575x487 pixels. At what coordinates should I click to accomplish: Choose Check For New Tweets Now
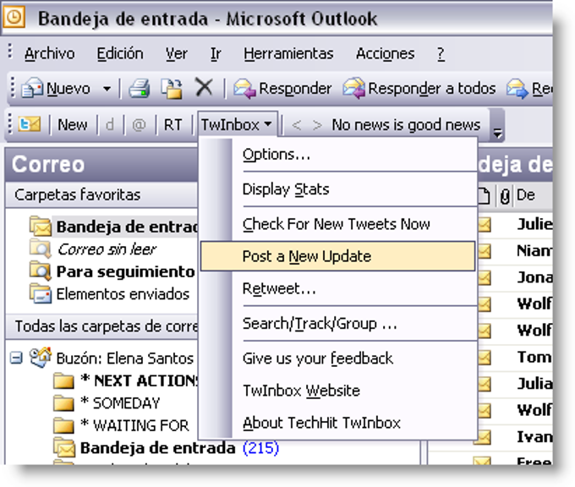tap(337, 224)
